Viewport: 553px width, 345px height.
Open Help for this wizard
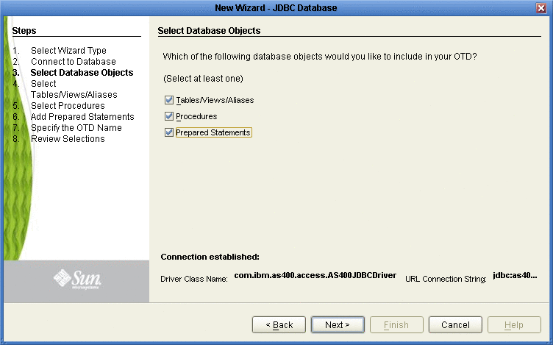514,324
